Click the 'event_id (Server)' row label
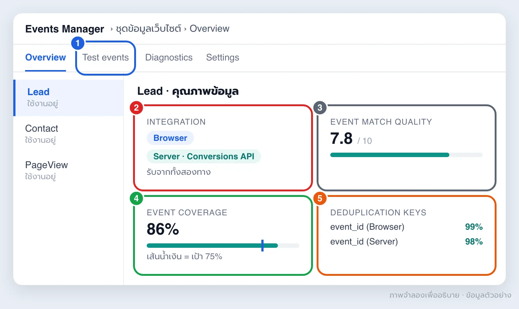Viewport: 519px width, 309px height. pos(364,242)
